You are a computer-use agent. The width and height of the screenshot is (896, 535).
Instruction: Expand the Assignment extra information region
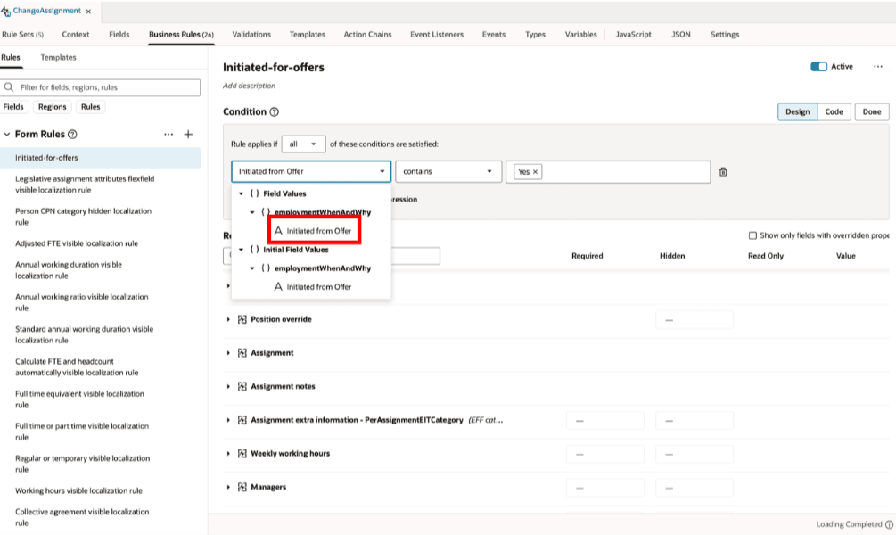tap(228, 420)
